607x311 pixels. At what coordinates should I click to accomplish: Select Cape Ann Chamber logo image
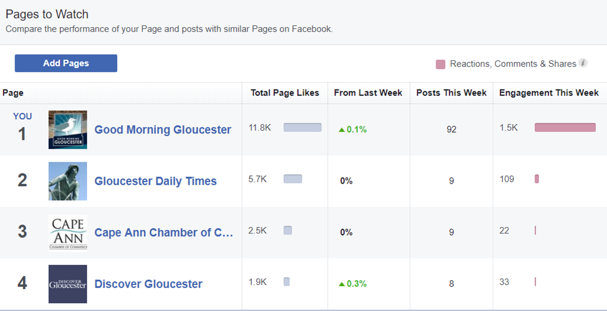(x=68, y=232)
